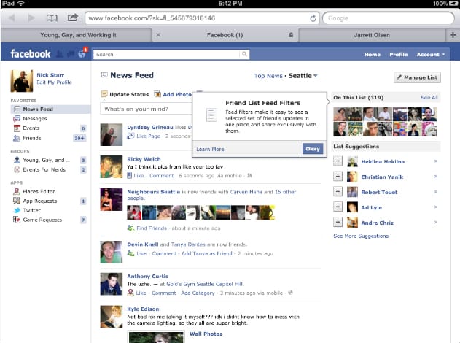This screenshot has height=343, width=460.
Task: Add Heklina Heklina to list with plus
Action: pyautogui.click(x=338, y=161)
